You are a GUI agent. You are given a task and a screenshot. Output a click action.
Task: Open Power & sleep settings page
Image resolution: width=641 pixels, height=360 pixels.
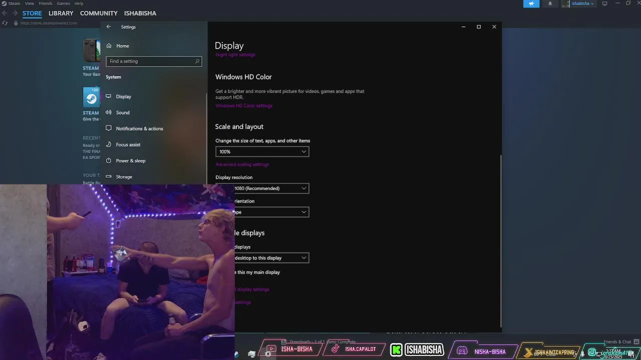click(x=131, y=160)
